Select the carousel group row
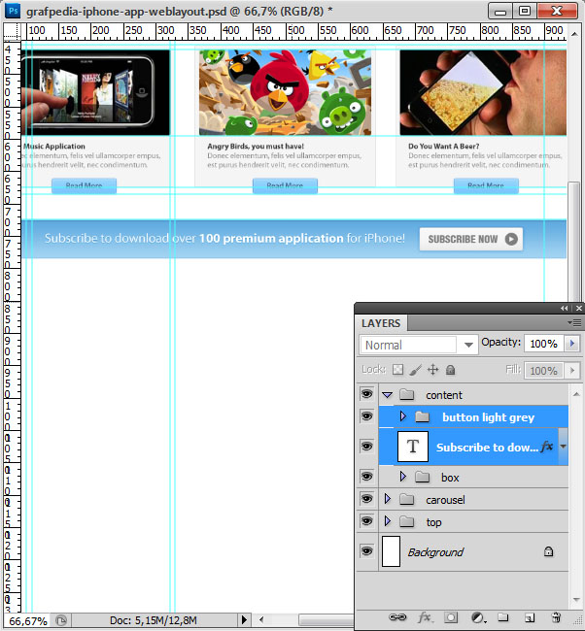 point(473,499)
